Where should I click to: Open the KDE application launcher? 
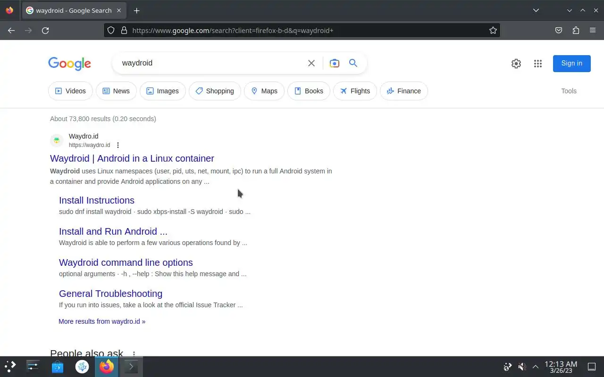(x=10, y=366)
